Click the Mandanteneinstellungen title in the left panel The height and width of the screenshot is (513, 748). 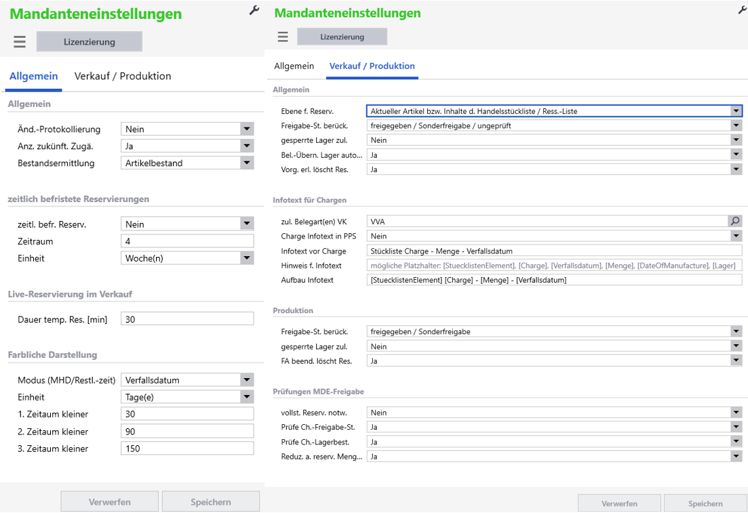[x=96, y=14]
